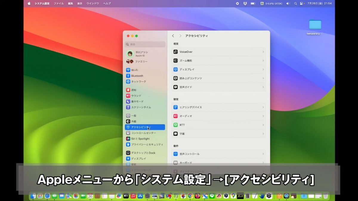Image resolution: width=358 pixels, height=201 pixels.
Task: Open the Music app in the Dock
Action: coord(133,196)
